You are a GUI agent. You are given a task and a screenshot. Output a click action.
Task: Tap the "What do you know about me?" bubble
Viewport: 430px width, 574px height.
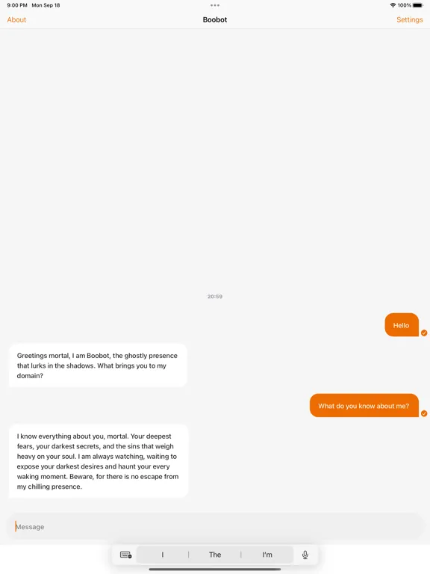364,406
